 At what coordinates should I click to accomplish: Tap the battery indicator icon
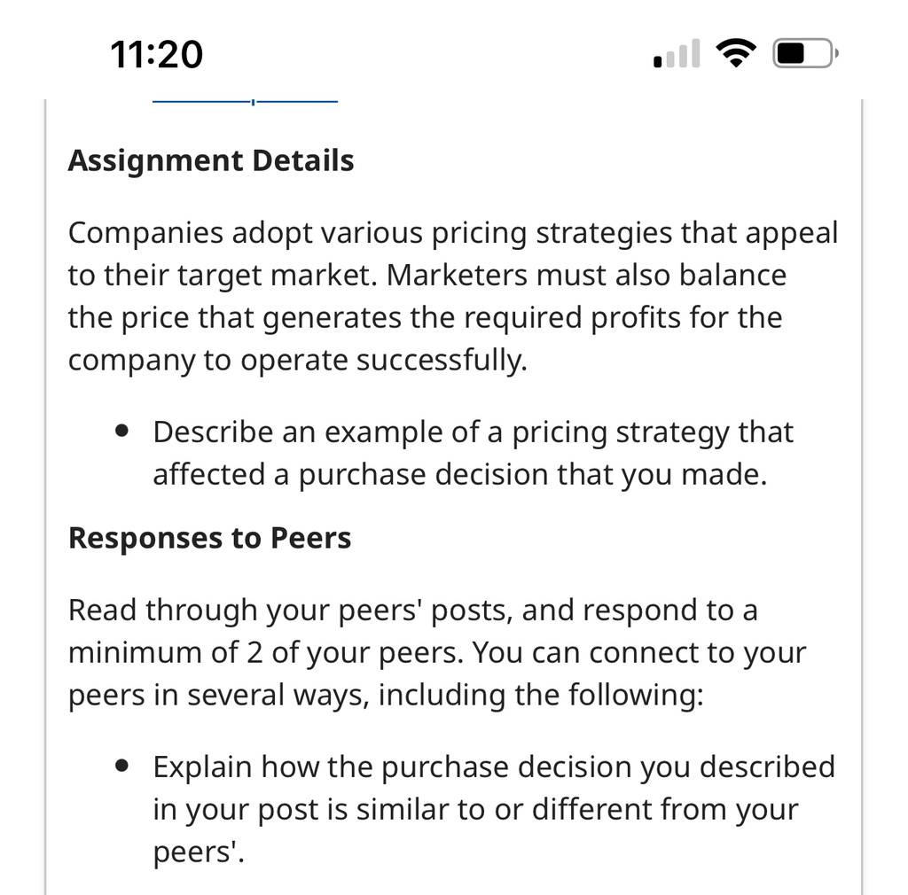(x=805, y=53)
